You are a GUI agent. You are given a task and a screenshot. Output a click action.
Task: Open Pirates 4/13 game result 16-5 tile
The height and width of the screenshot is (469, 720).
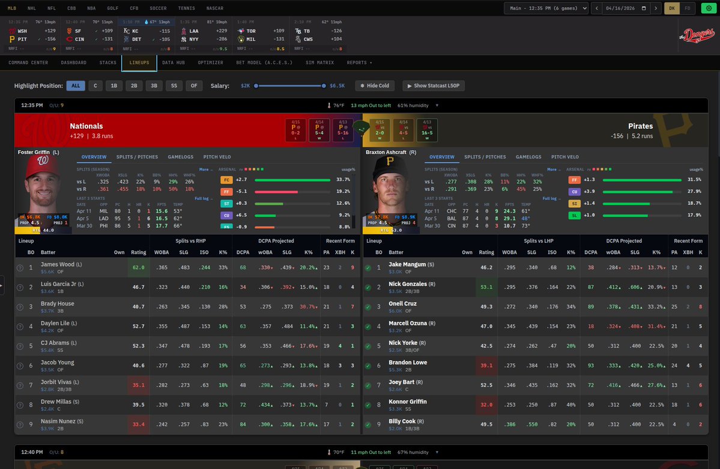tap(427, 130)
